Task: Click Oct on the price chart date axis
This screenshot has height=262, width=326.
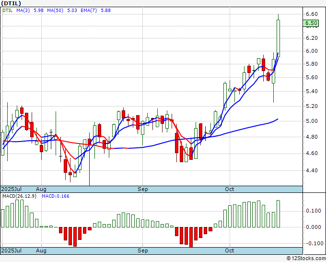Action: tap(230, 189)
